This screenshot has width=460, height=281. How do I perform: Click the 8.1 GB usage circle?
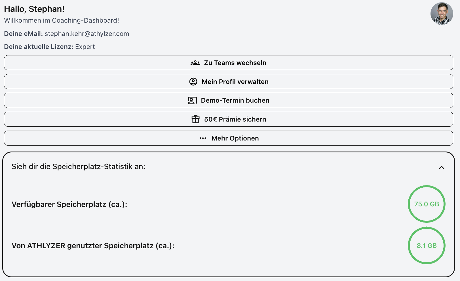coord(426,246)
